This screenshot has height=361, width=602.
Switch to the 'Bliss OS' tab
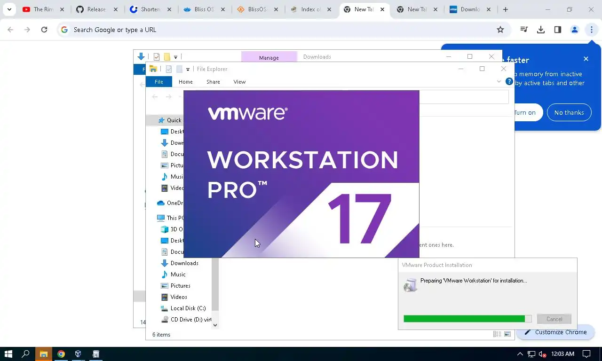tap(204, 9)
